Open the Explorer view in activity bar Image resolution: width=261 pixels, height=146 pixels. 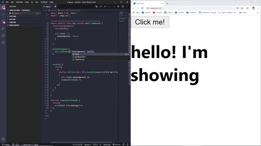(3, 7)
